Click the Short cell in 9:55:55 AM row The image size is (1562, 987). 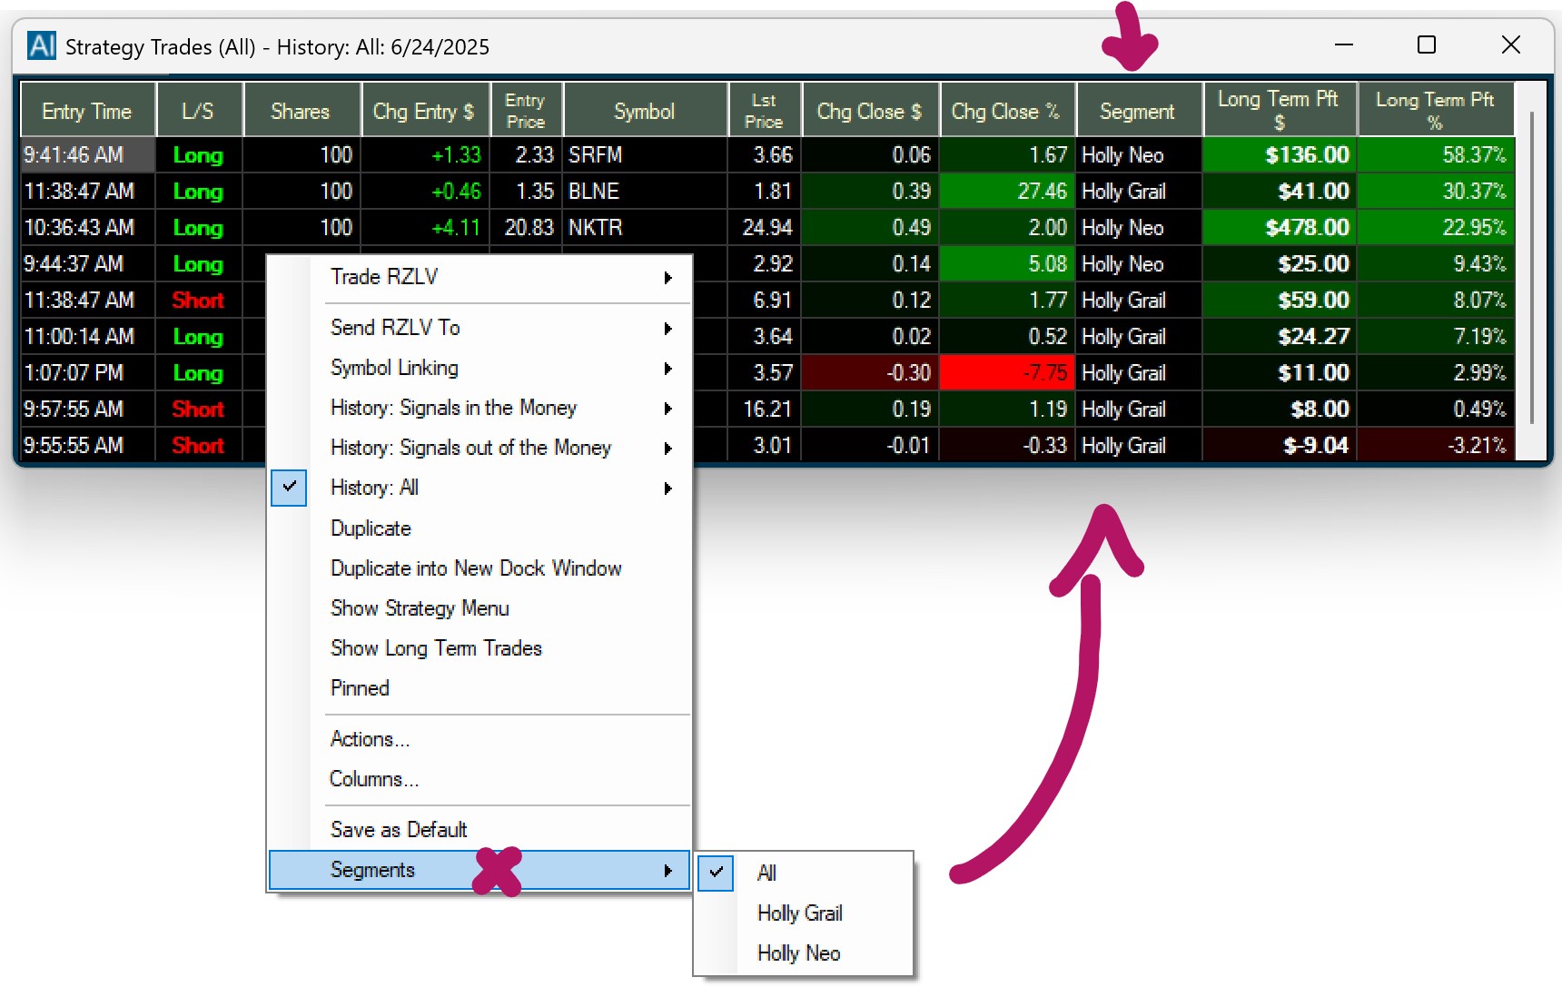pos(199,446)
